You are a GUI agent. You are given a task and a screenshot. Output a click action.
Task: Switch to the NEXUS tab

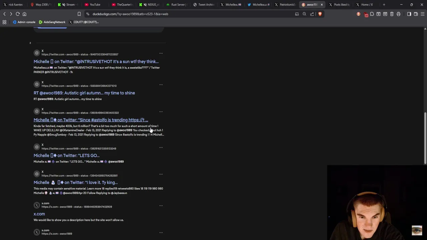click(150, 5)
